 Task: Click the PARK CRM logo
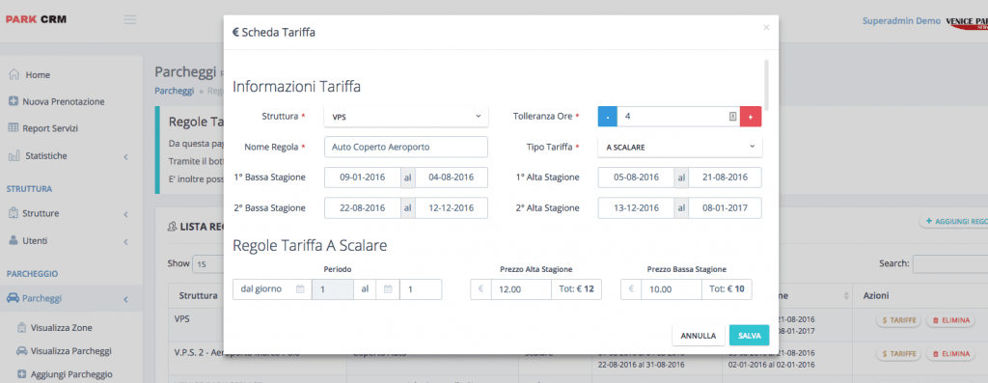pos(36,19)
